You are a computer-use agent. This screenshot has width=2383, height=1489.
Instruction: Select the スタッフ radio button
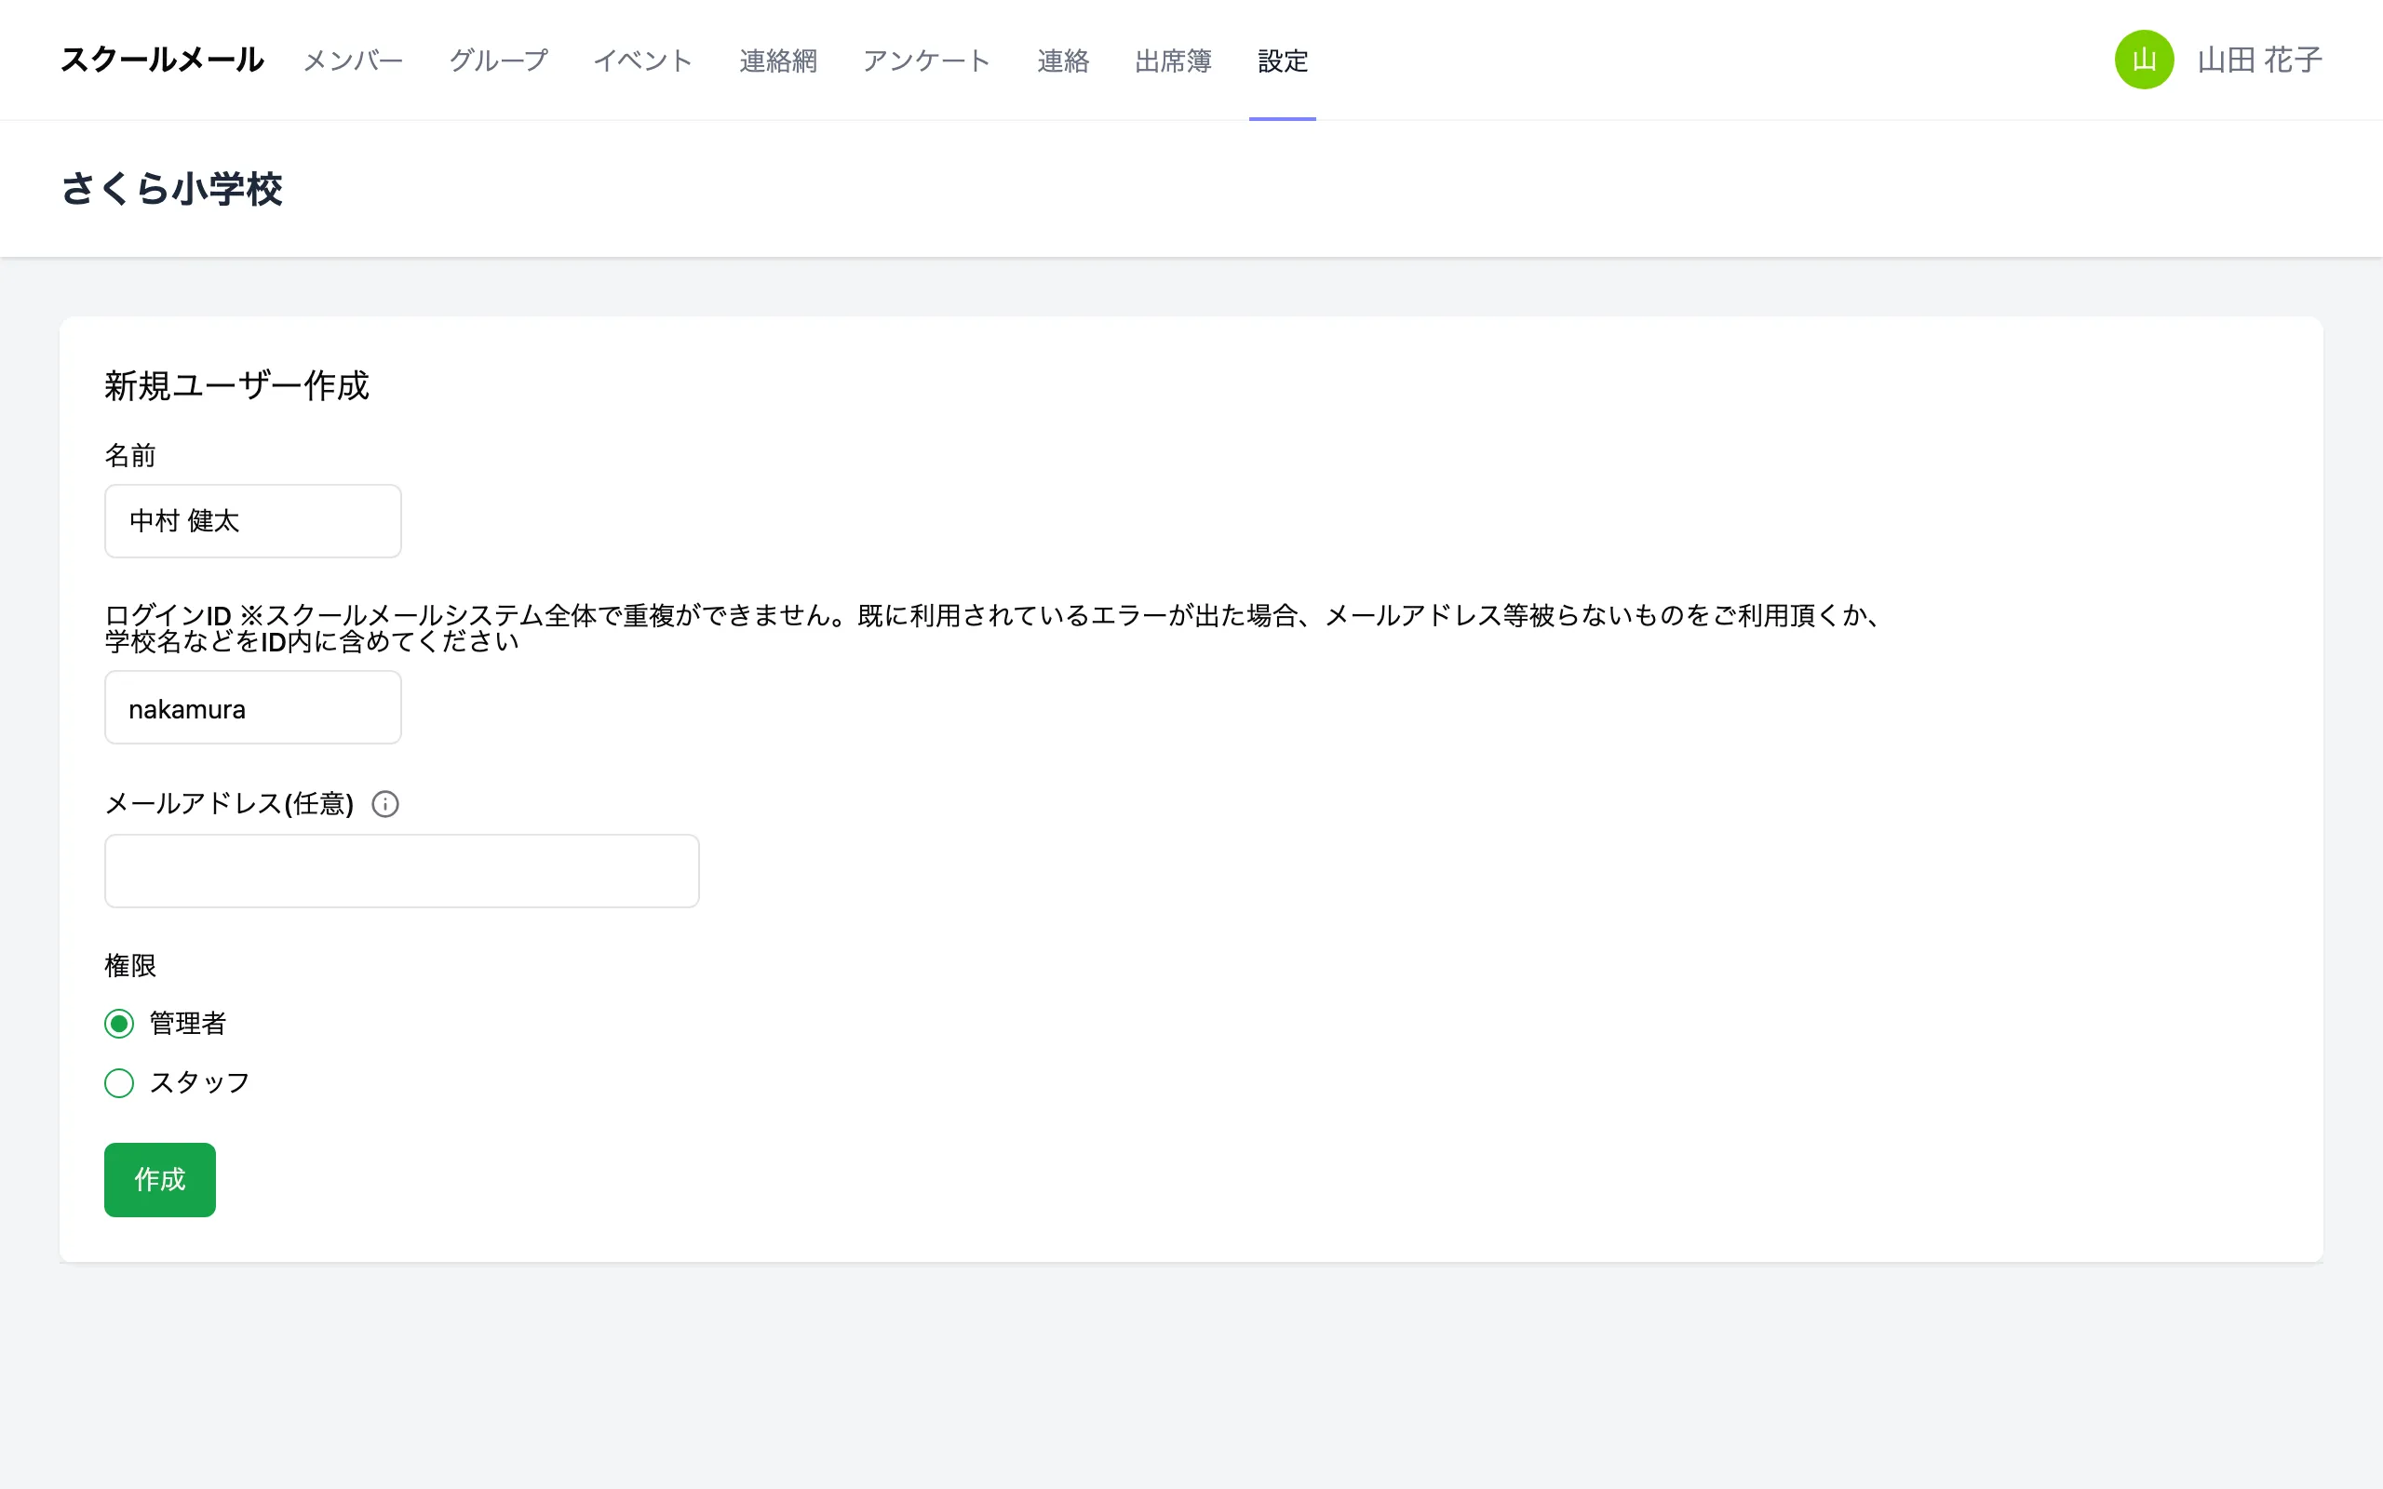(119, 1083)
